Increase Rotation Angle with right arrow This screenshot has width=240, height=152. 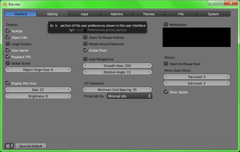pos(149,72)
